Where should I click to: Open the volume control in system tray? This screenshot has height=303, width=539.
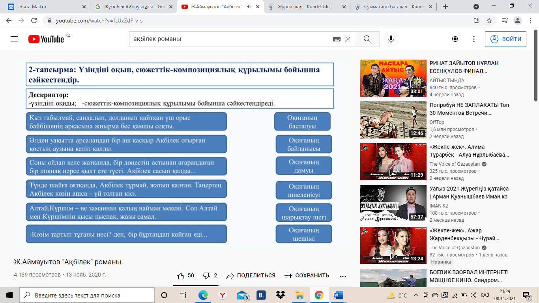(x=473, y=295)
